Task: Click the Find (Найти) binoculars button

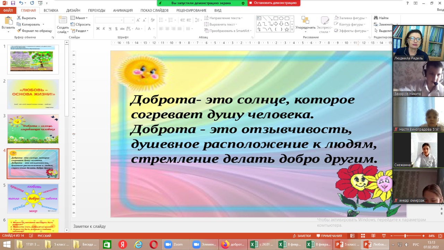Action: 381,18
